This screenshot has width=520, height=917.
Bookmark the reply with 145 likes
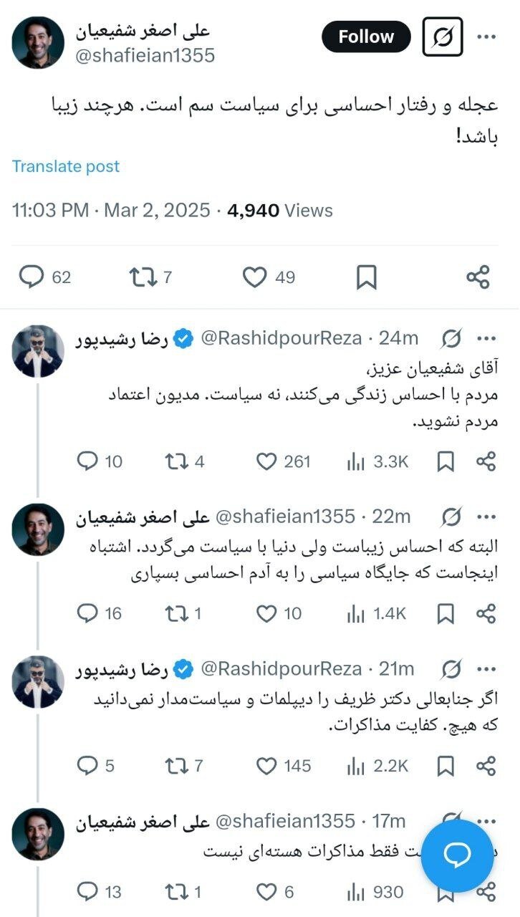click(x=446, y=766)
